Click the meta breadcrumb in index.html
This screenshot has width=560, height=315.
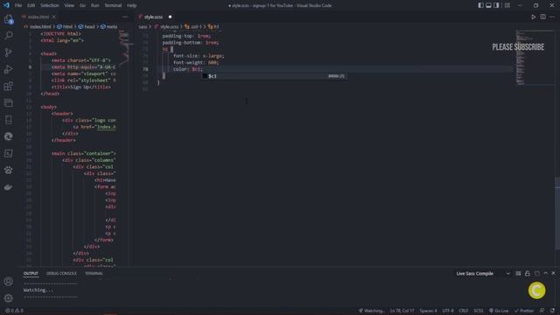(108, 27)
